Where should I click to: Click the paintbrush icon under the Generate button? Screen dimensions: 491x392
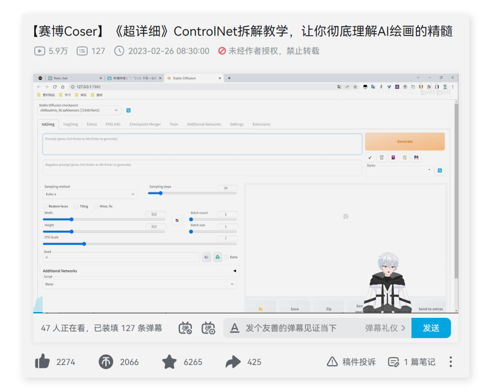click(x=370, y=157)
